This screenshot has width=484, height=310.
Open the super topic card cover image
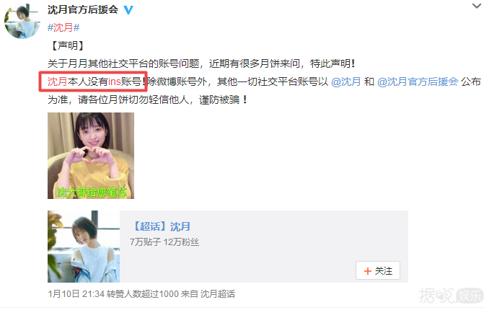[x=84, y=247]
